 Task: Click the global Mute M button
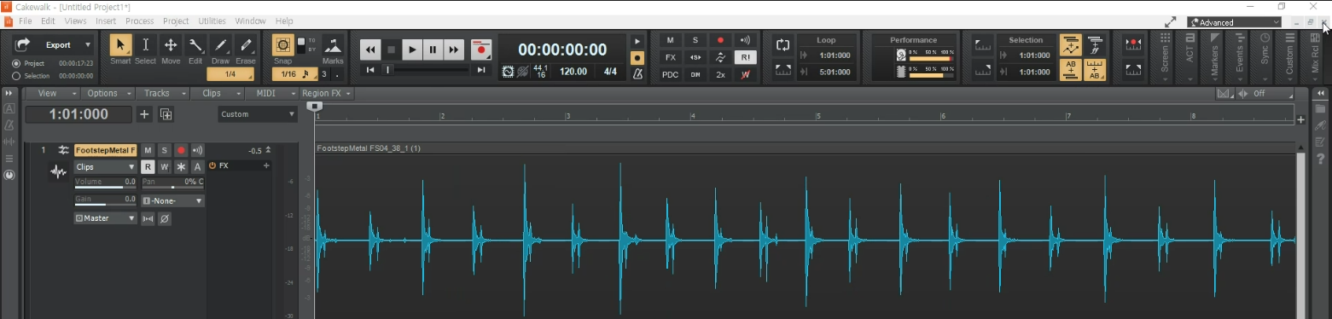click(671, 40)
